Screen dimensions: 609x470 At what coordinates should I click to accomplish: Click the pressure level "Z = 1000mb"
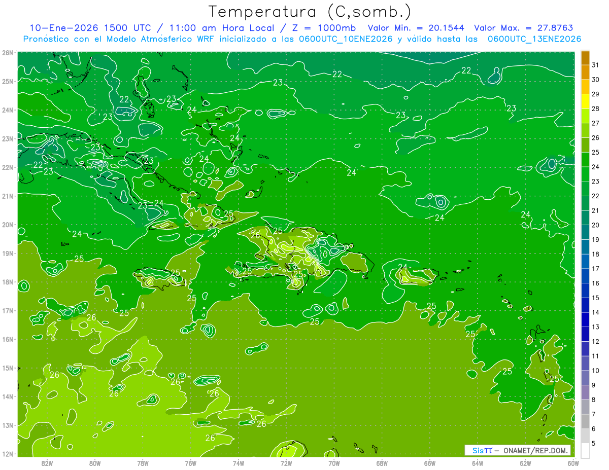coord(324,28)
